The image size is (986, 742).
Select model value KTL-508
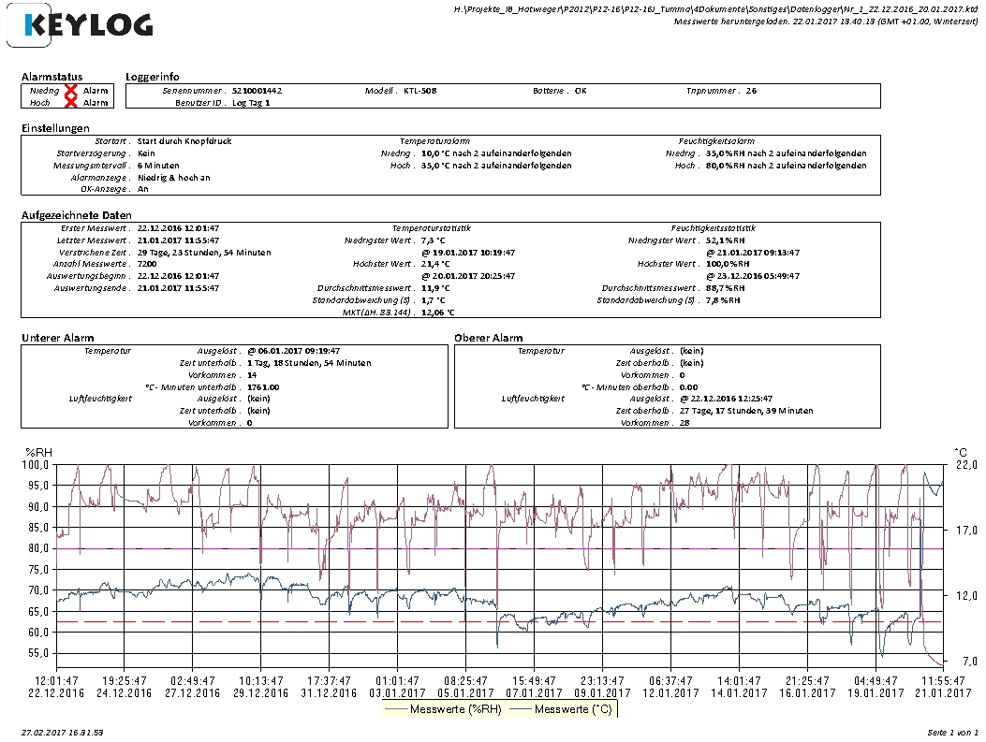(x=420, y=91)
